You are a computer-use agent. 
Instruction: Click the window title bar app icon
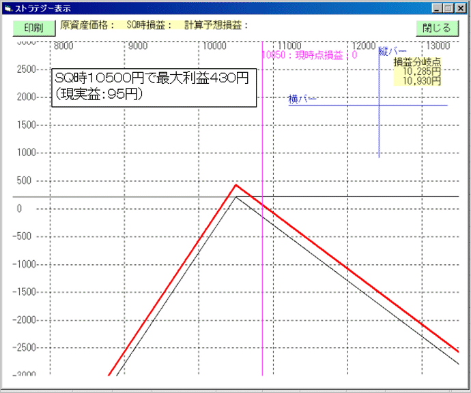pyautogui.click(x=8, y=9)
